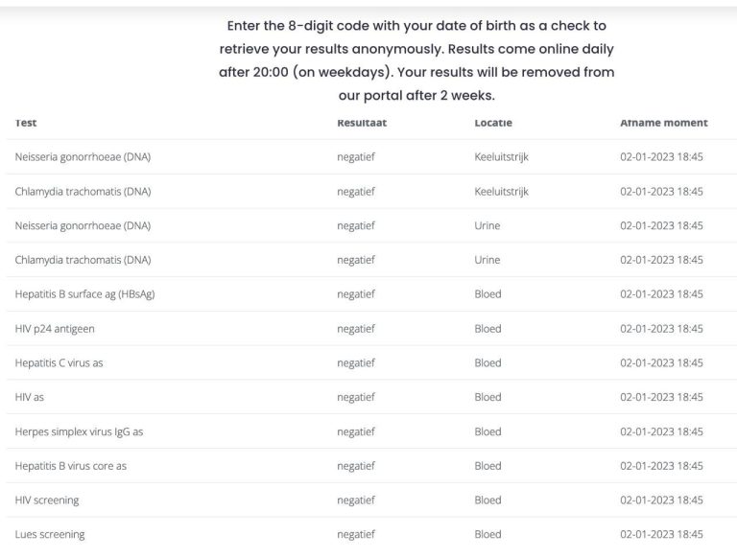Click HIV screening test name
This screenshot has height=559, width=737.
coord(47,501)
